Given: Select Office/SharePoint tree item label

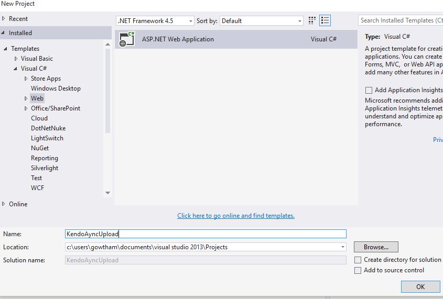Looking at the screenshot, I should tap(56, 108).
